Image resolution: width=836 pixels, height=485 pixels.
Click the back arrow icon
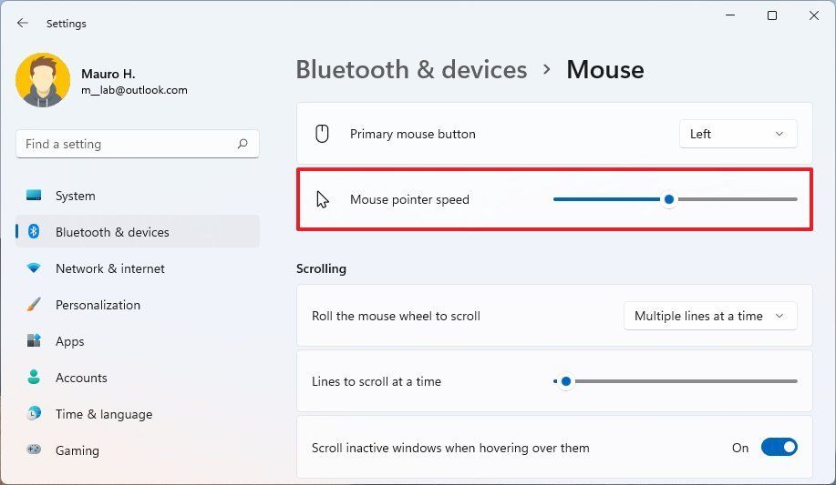coord(23,23)
